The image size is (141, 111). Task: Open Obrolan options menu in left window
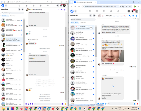(19, 9)
